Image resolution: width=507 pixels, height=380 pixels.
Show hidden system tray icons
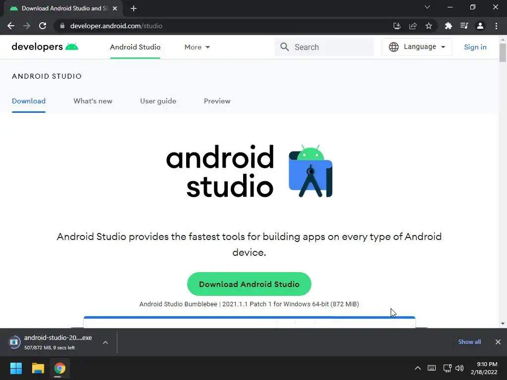[418, 368]
